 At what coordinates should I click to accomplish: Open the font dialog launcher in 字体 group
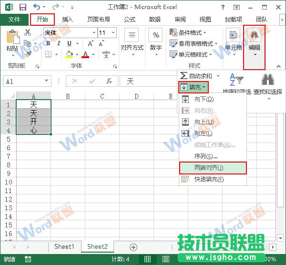115,66
